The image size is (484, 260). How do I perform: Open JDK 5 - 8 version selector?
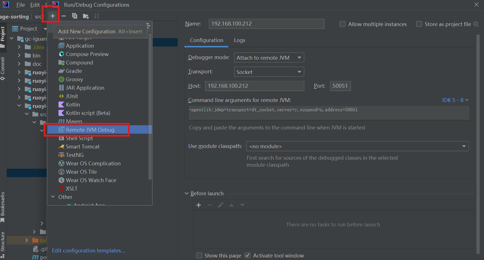455,100
